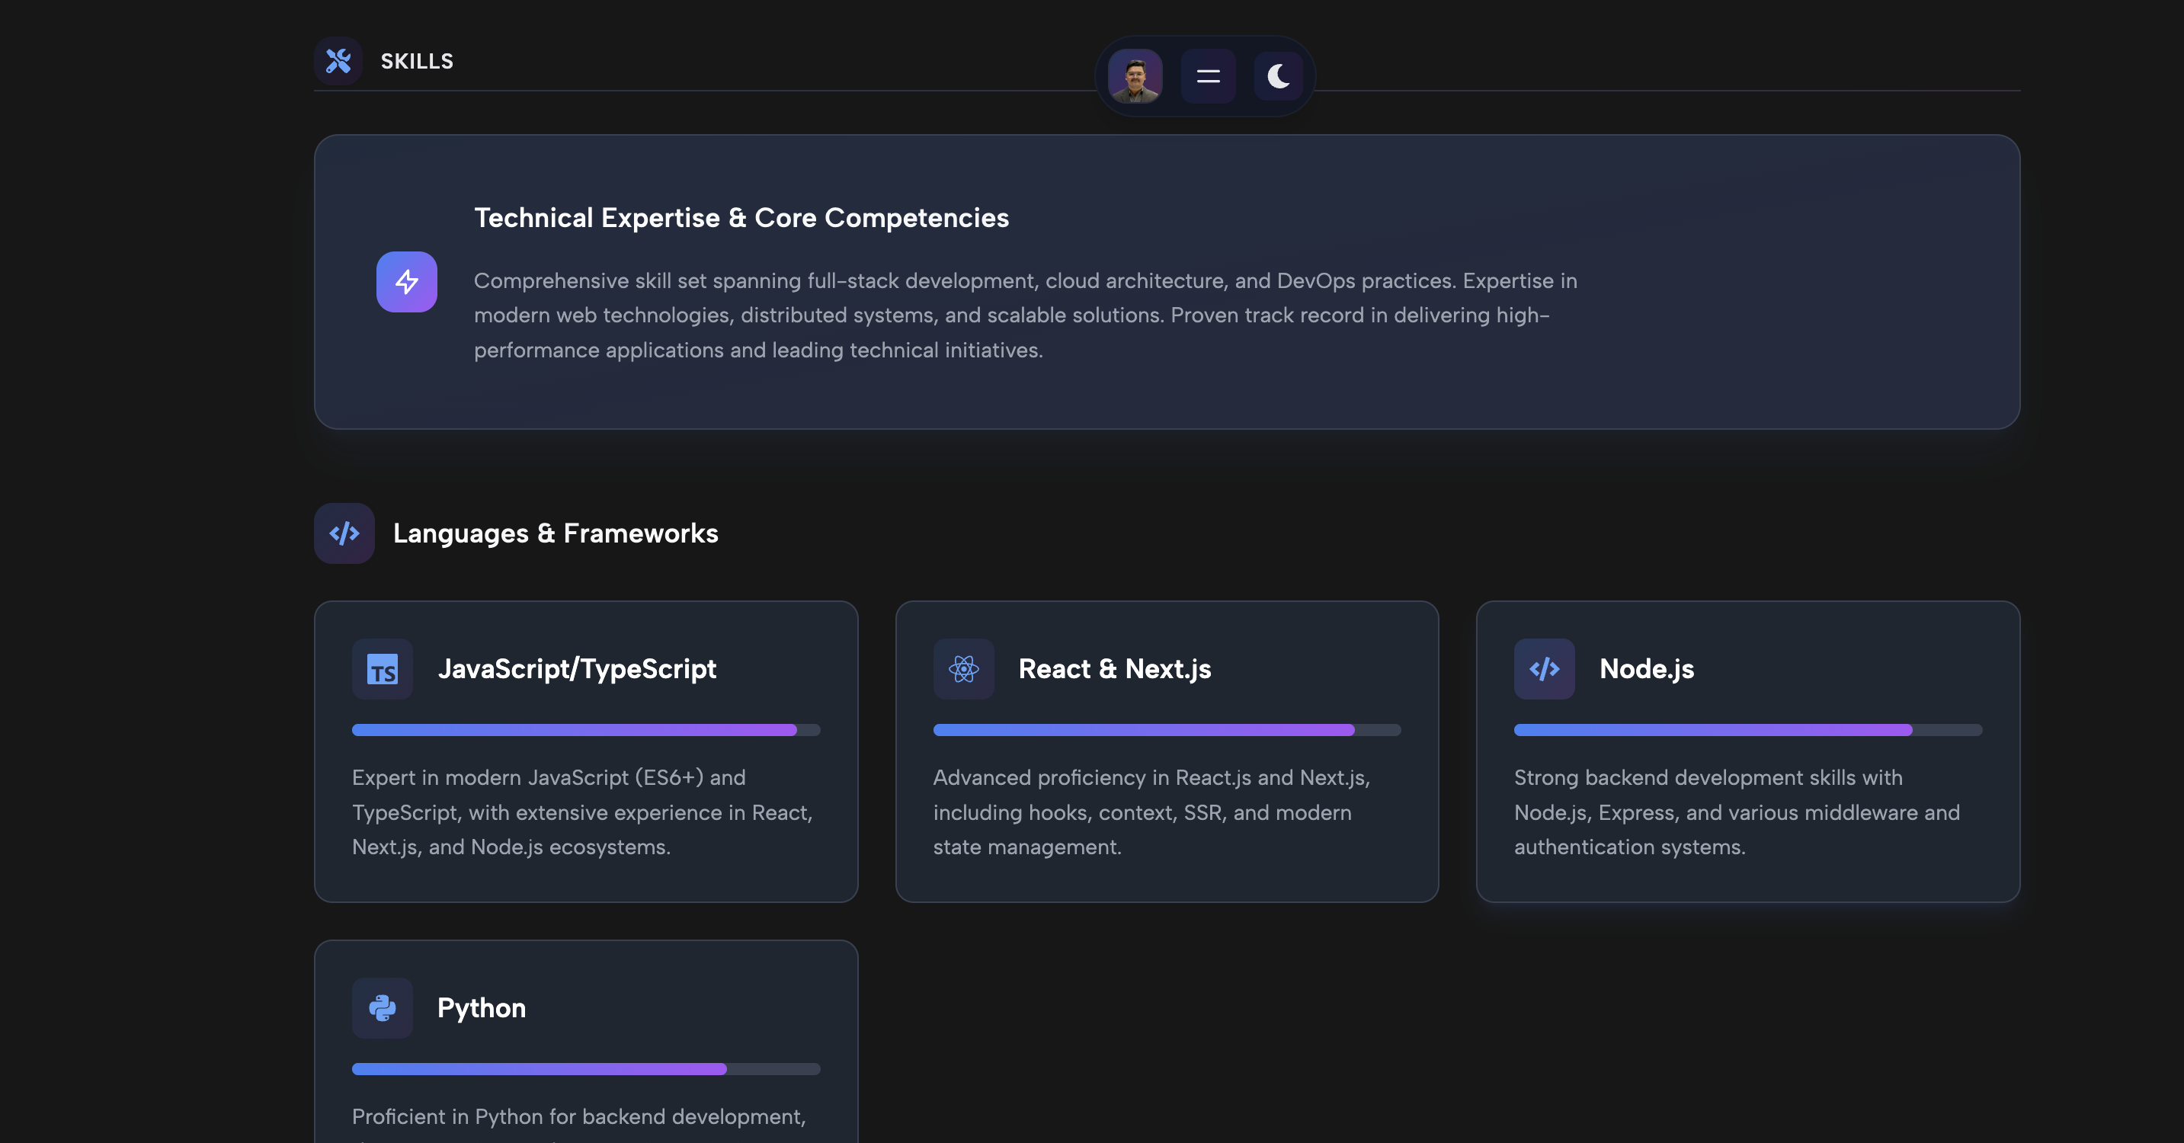
Task: Open the profile avatar in floating navbar
Action: coord(1135,76)
